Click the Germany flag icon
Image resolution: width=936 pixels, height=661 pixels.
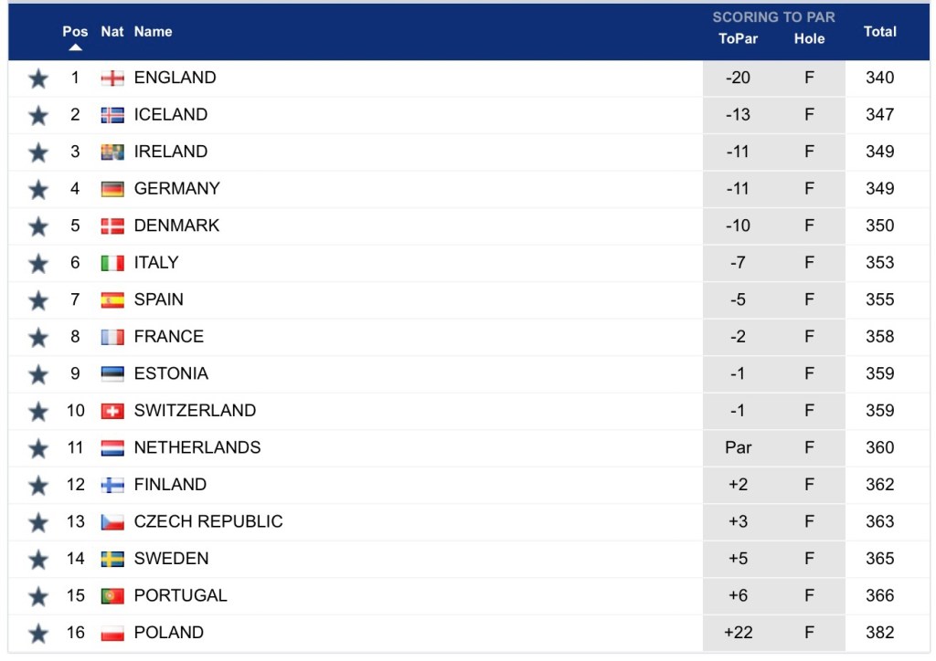click(x=112, y=189)
